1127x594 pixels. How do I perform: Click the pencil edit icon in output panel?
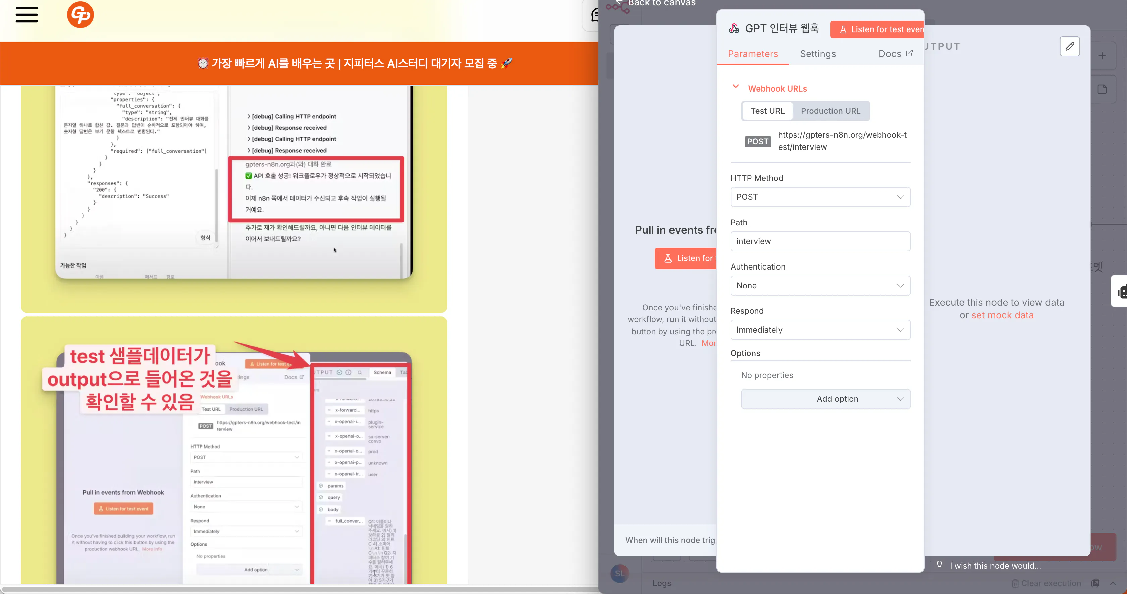point(1069,46)
